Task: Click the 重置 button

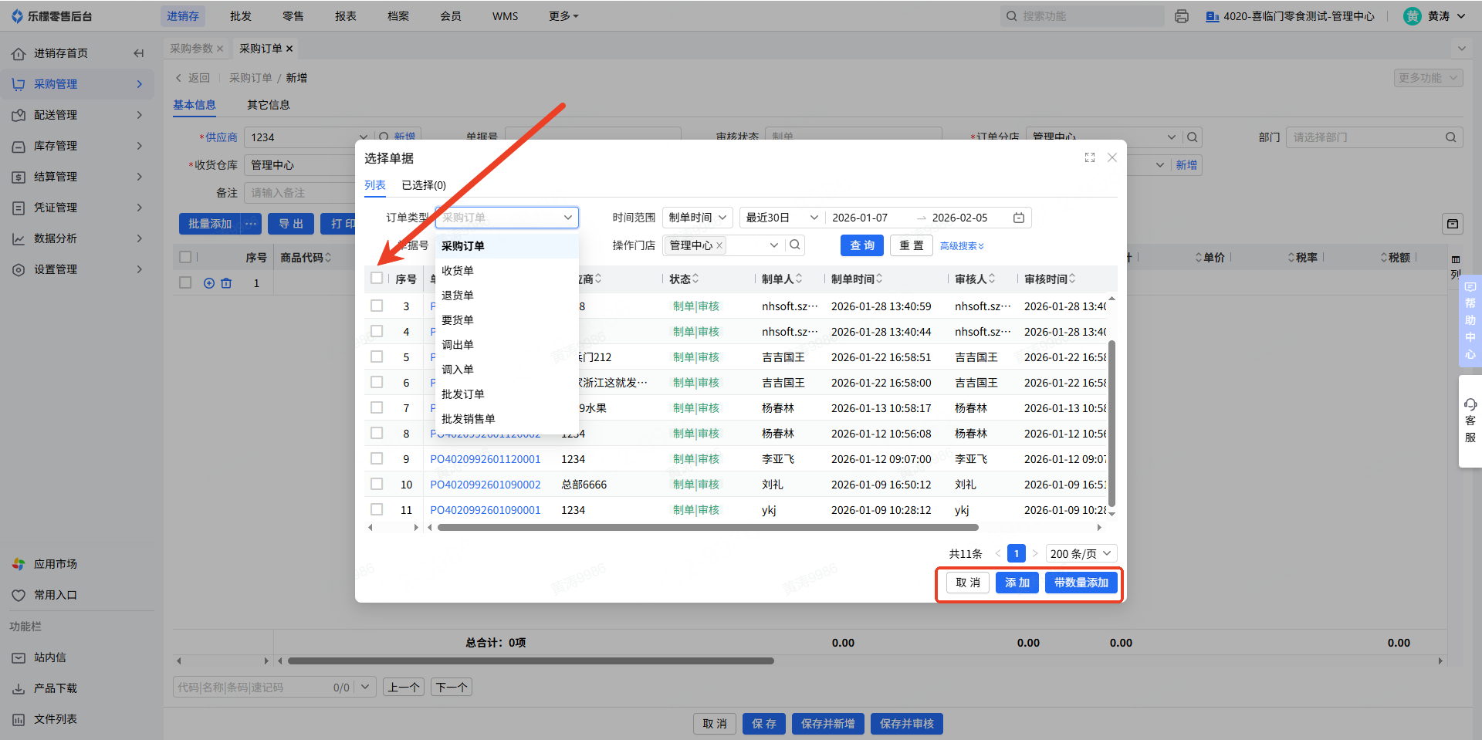Action: (912, 245)
